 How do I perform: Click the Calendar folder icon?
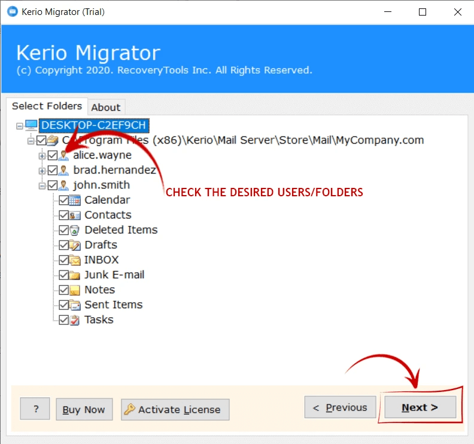click(x=75, y=200)
